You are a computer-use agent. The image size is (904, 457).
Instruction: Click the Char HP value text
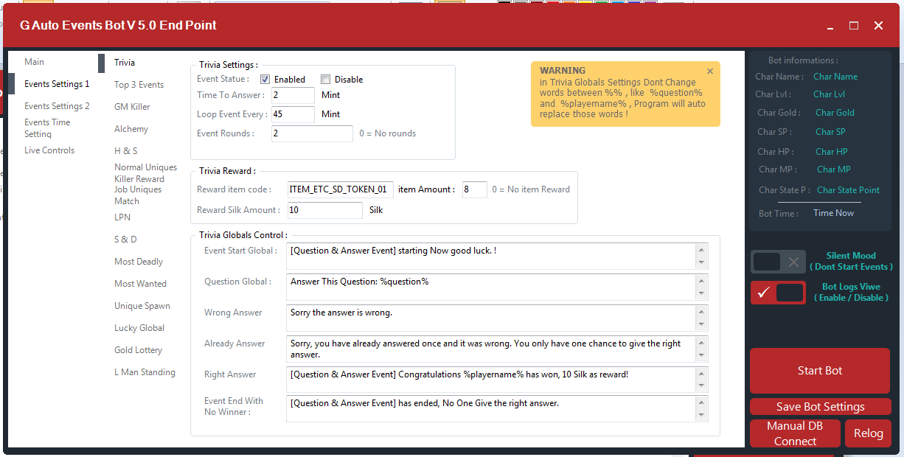[x=831, y=152]
